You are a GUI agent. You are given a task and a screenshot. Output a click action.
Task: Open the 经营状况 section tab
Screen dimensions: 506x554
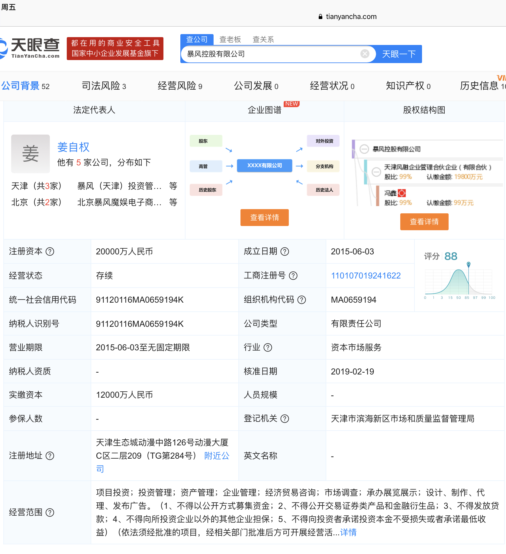pos(332,86)
